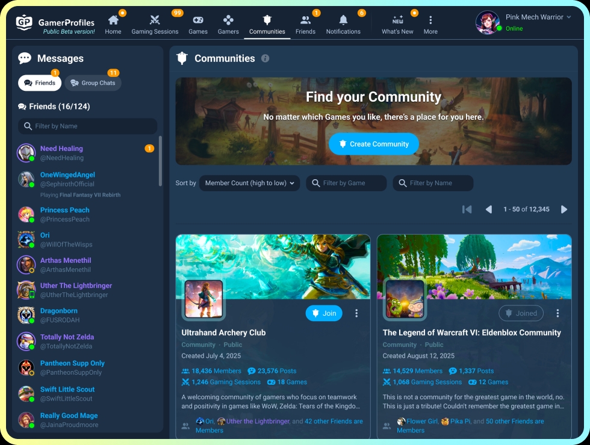Click the Filter by Name search field
The height and width of the screenshot is (445, 590).
[433, 183]
